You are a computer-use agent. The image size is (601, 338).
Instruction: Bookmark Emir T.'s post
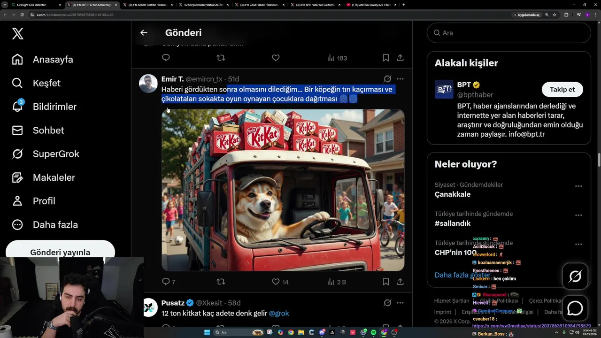(x=385, y=282)
